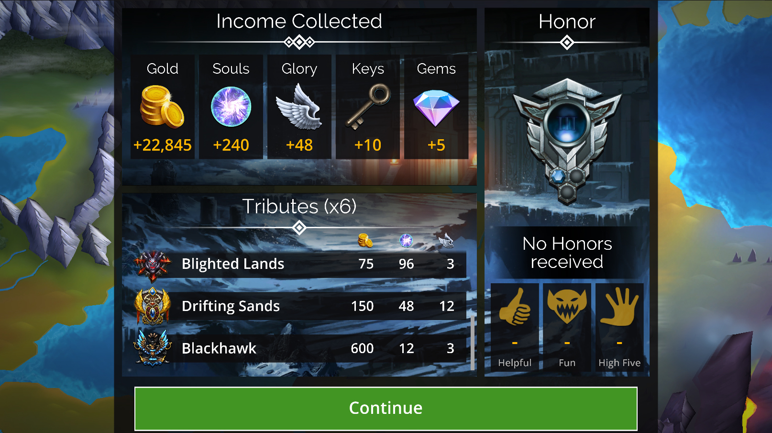Click the Keys income icon
Screen dimensions: 772x433
tap(368, 106)
